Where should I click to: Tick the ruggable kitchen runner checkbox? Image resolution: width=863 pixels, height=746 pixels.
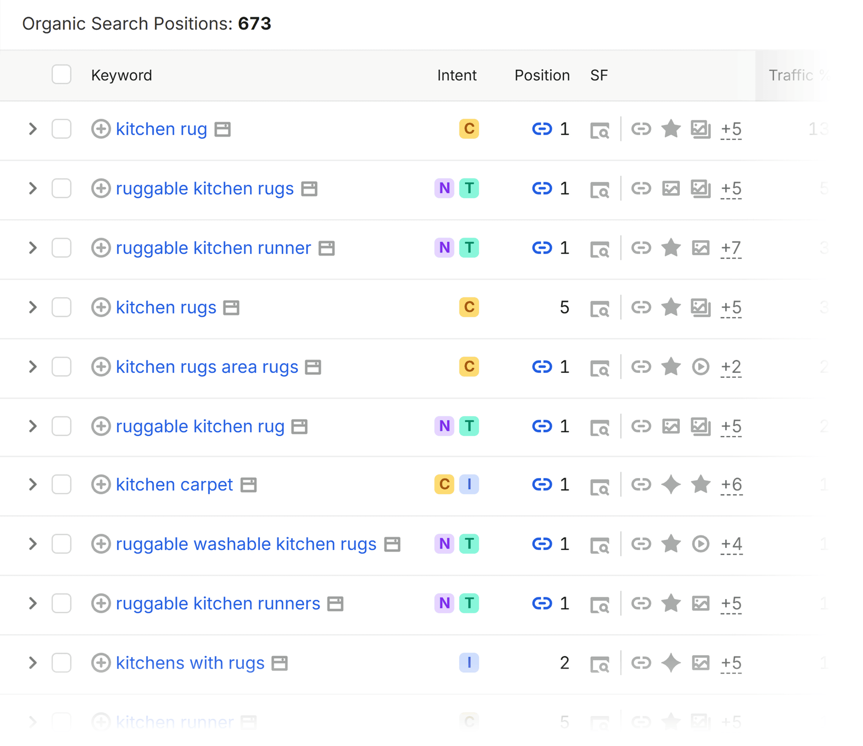click(61, 248)
